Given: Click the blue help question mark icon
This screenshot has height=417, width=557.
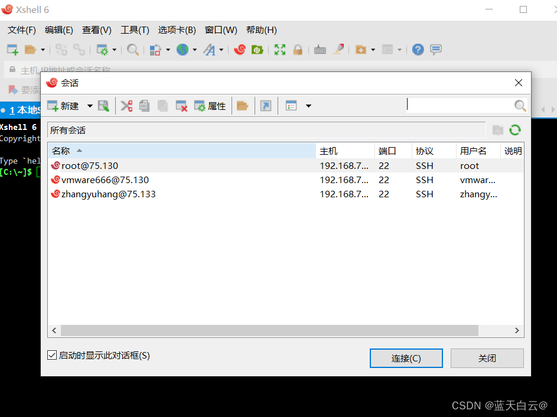Looking at the screenshot, I should tap(418, 50).
